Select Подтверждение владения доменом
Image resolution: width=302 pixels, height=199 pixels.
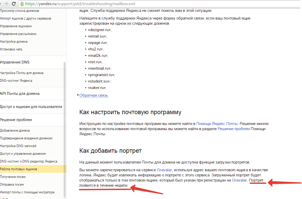click(x=26, y=138)
